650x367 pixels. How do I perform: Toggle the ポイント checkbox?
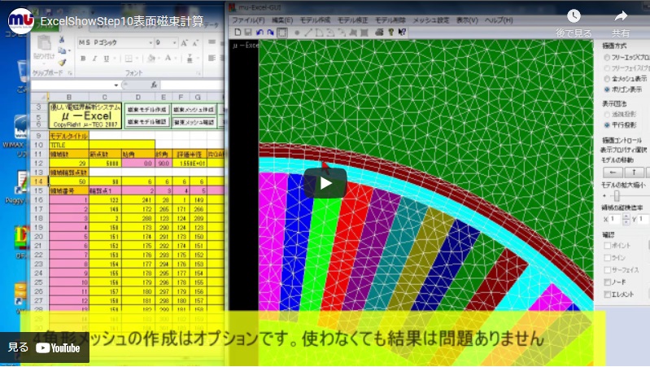pyautogui.click(x=608, y=246)
